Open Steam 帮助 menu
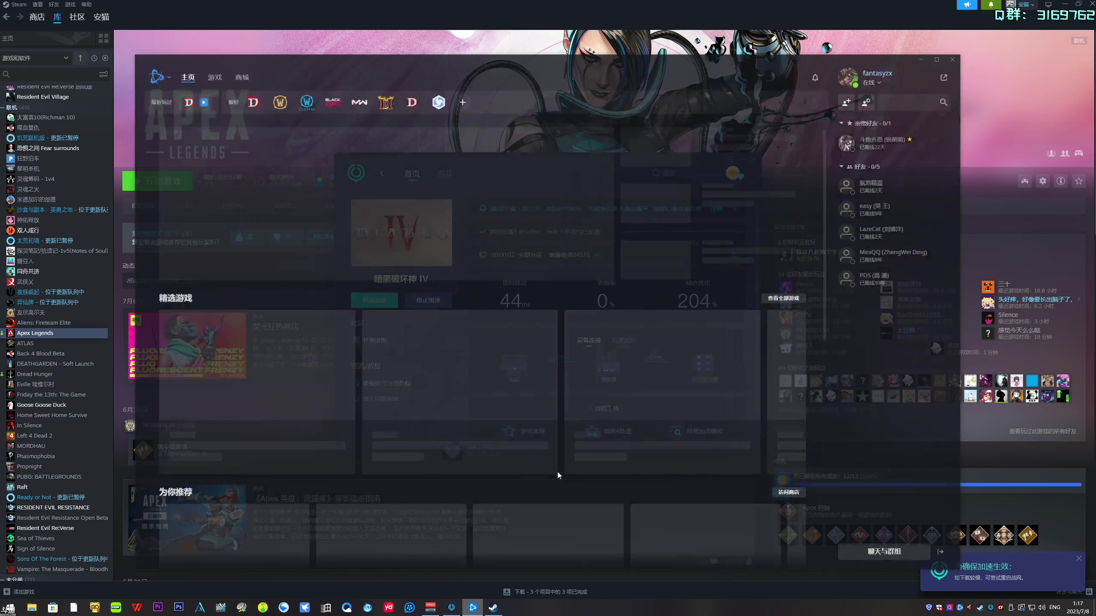This screenshot has width=1096, height=616. [86, 4]
